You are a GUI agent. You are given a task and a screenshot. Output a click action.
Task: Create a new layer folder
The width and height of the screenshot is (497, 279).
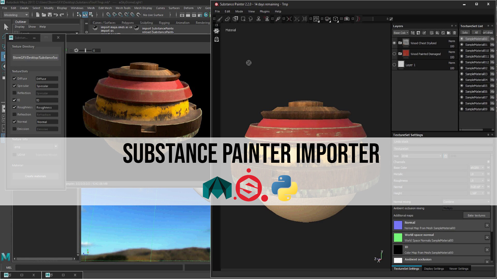[449, 33]
